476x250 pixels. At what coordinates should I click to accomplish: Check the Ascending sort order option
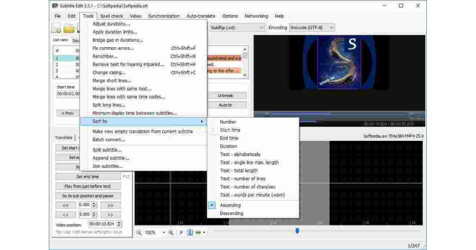[x=230, y=205]
